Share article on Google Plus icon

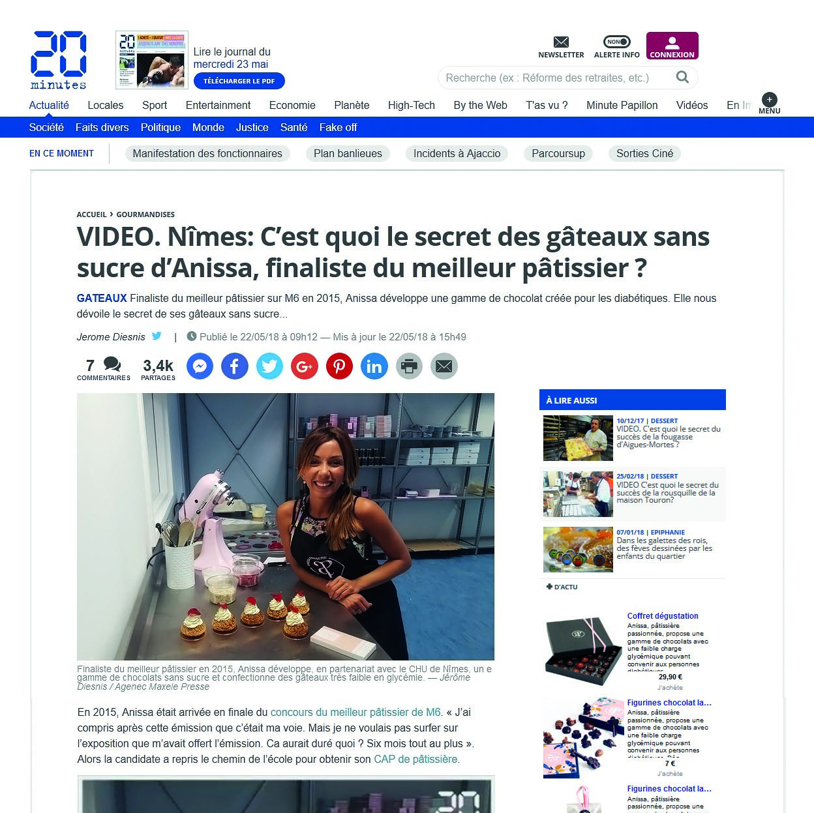[305, 366]
